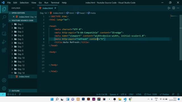Select html in the breadcrumb path
182x102 pixels.
tap(70, 13)
